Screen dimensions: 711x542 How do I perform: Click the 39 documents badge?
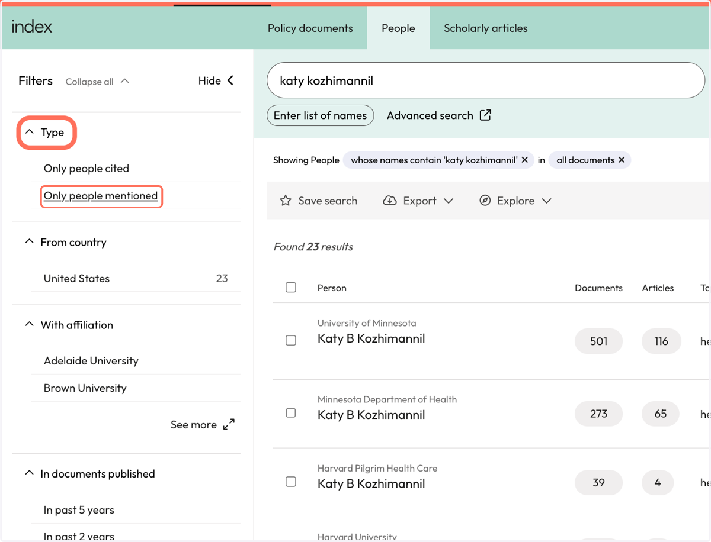pos(598,483)
